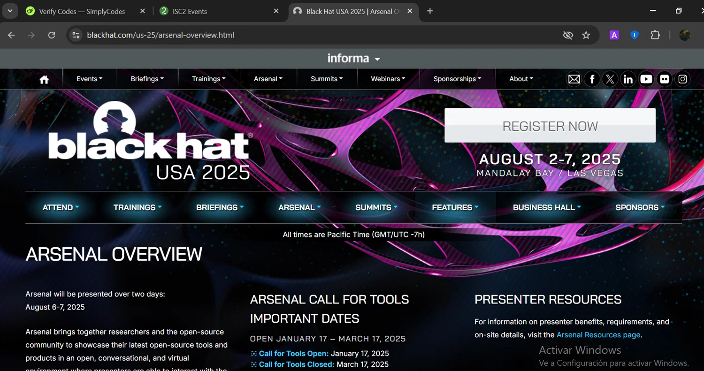Close the Verify Codes — SimplyCodes tab

click(x=143, y=11)
